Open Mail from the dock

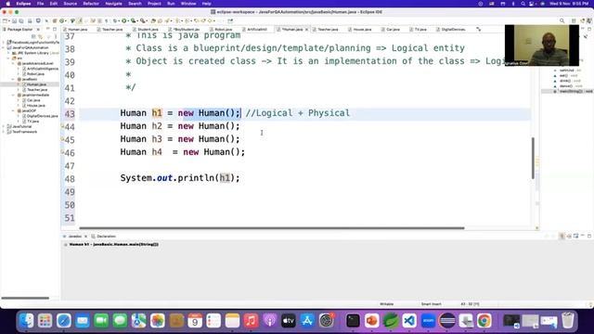83,321
